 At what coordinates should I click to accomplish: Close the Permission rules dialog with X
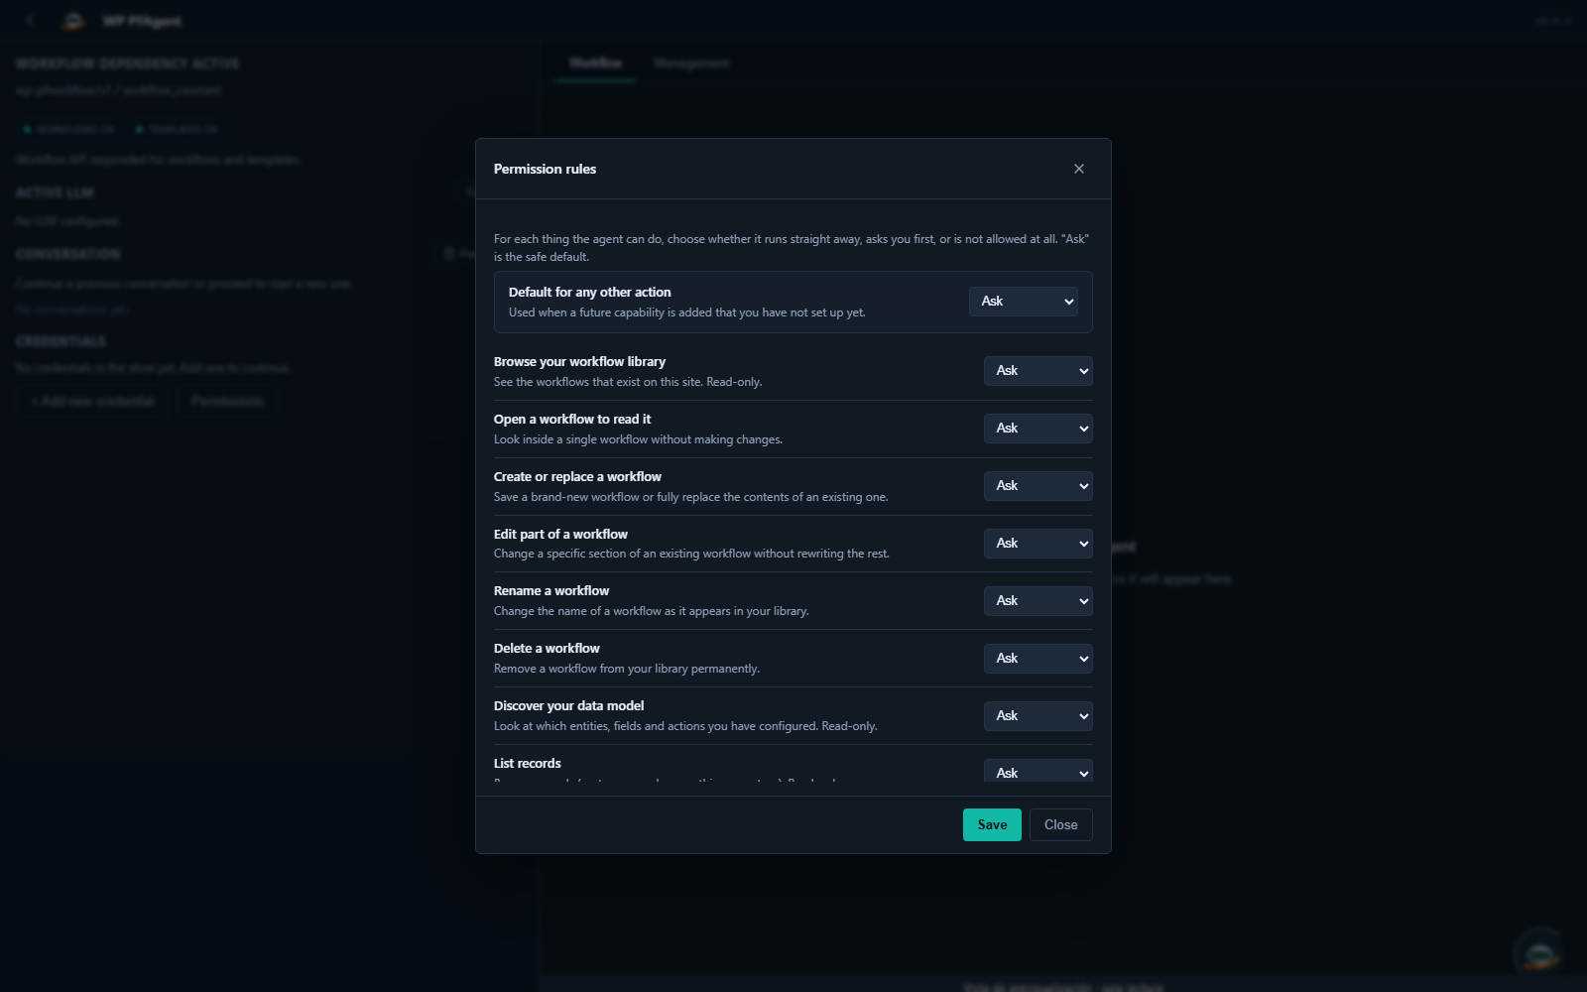click(1079, 169)
